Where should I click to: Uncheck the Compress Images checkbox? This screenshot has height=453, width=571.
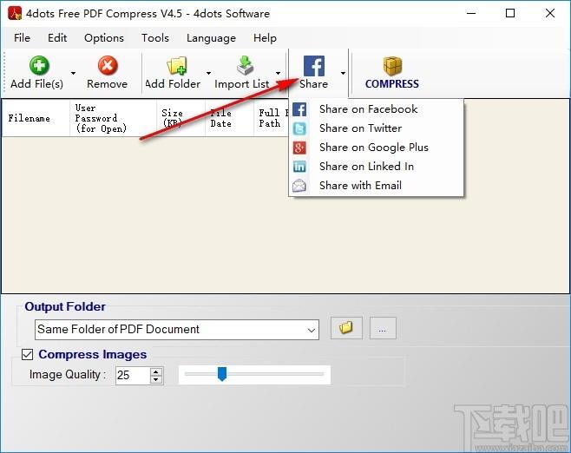tap(28, 354)
